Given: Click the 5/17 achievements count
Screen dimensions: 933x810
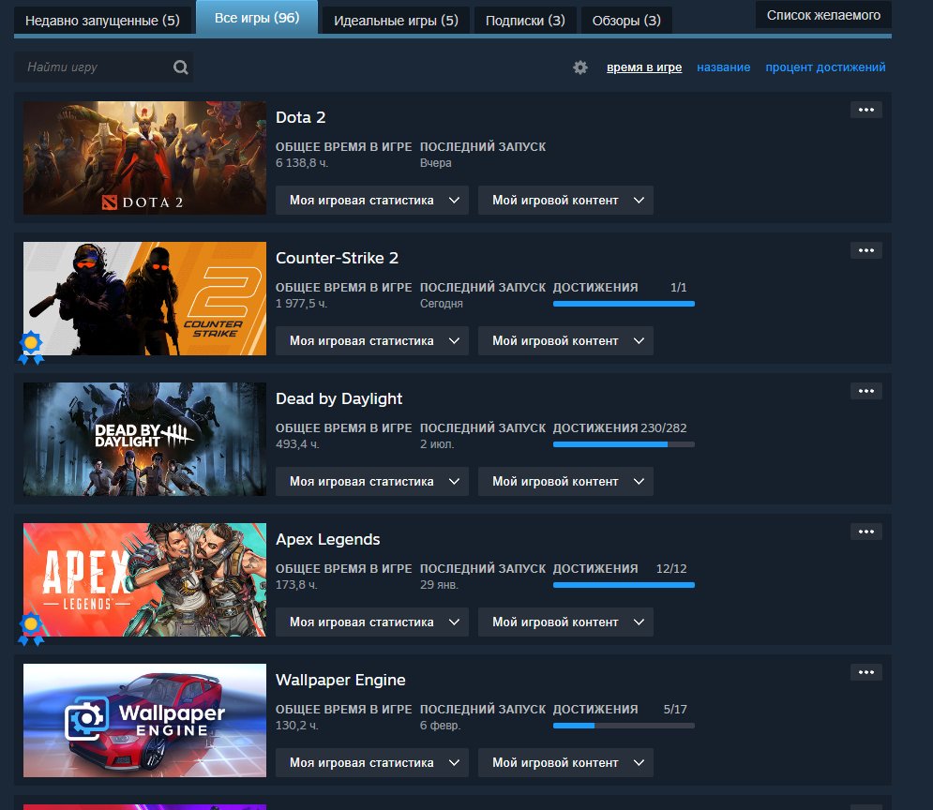Looking at the screenshot, I should coord(675,710).
